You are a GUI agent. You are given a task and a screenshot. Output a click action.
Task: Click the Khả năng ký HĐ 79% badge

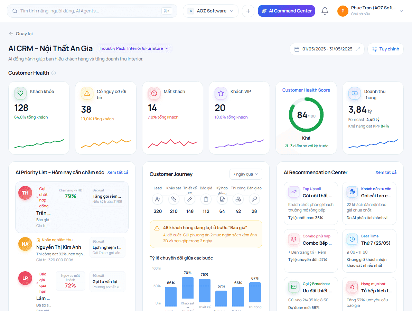click(71, 194)
